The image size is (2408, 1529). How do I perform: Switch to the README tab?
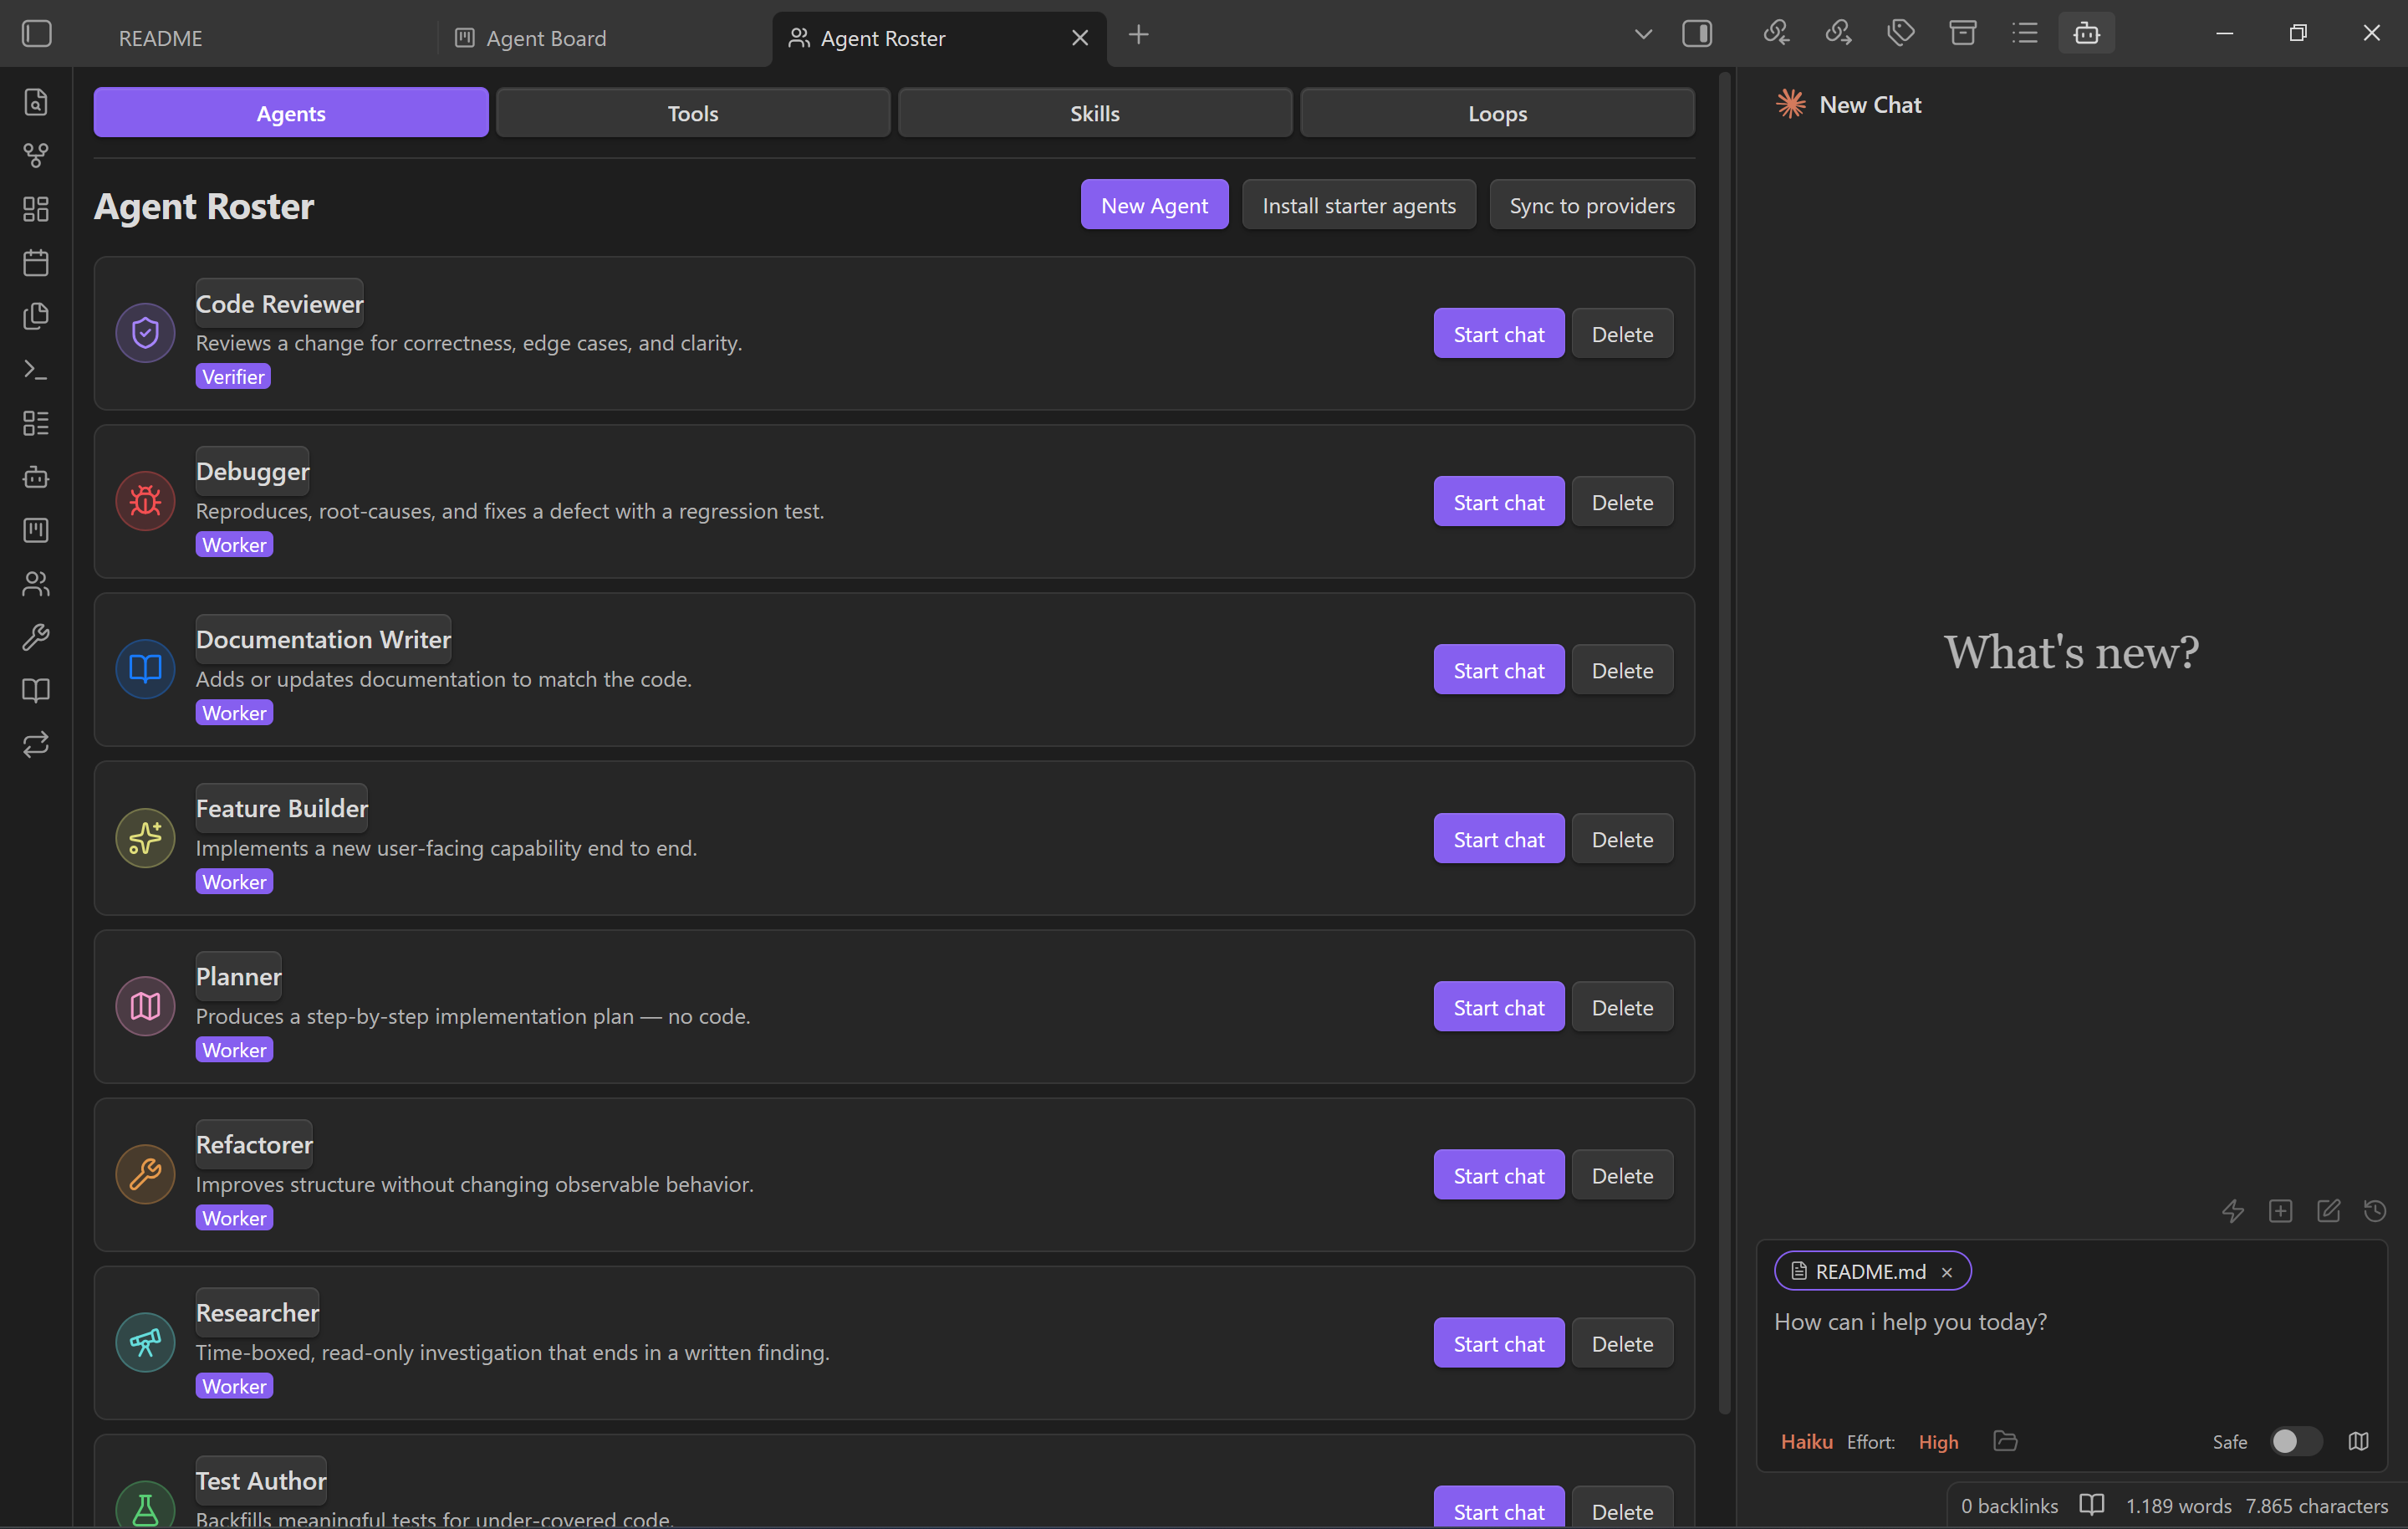(x=160, y=38)
